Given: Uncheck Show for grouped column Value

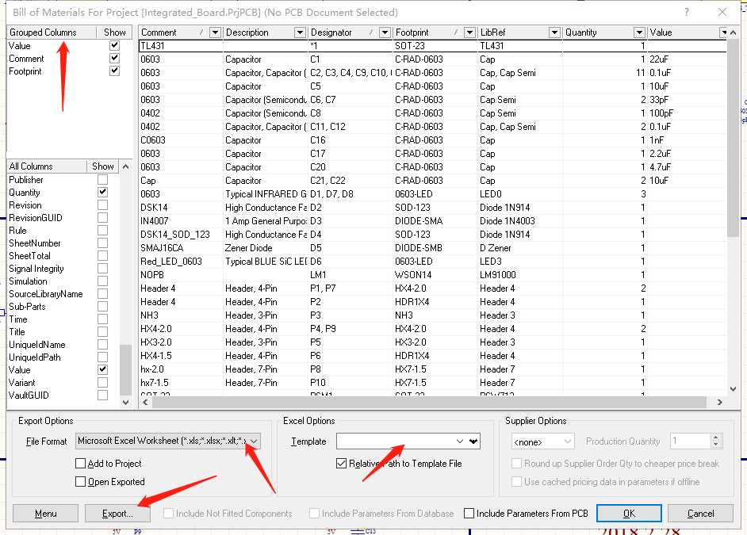Looking at the screenshot, I should pos(114,46).
